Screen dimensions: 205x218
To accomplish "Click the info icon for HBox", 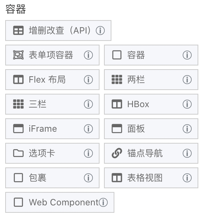I will (187, 104).
